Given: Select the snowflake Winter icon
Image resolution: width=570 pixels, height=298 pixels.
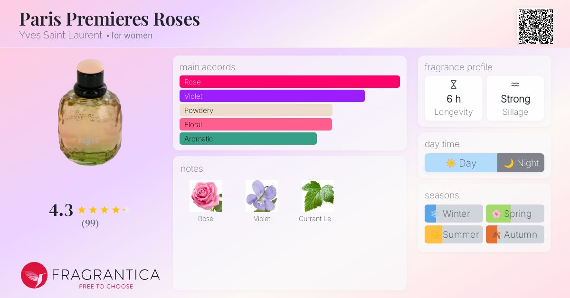Looking at the screenshot, I should pyautogui.click(x=434, y=214).
